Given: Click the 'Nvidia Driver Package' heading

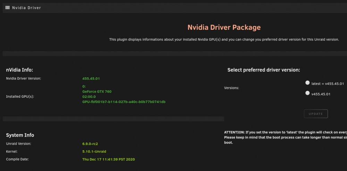Looking at the screenshot, I should pos(224,27).
